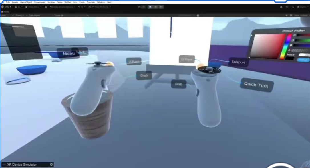This screenshot has height=168, width=310.
Task: Open the Tools menu
Action: click(x=82, y=2)
